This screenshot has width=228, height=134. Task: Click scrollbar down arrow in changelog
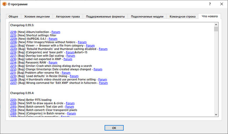click(216, 114)
